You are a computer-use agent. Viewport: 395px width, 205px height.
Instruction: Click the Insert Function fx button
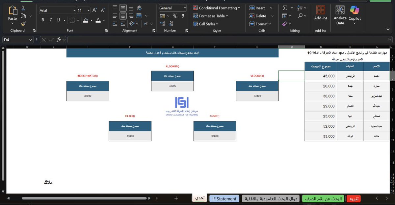tap(59, 40)
